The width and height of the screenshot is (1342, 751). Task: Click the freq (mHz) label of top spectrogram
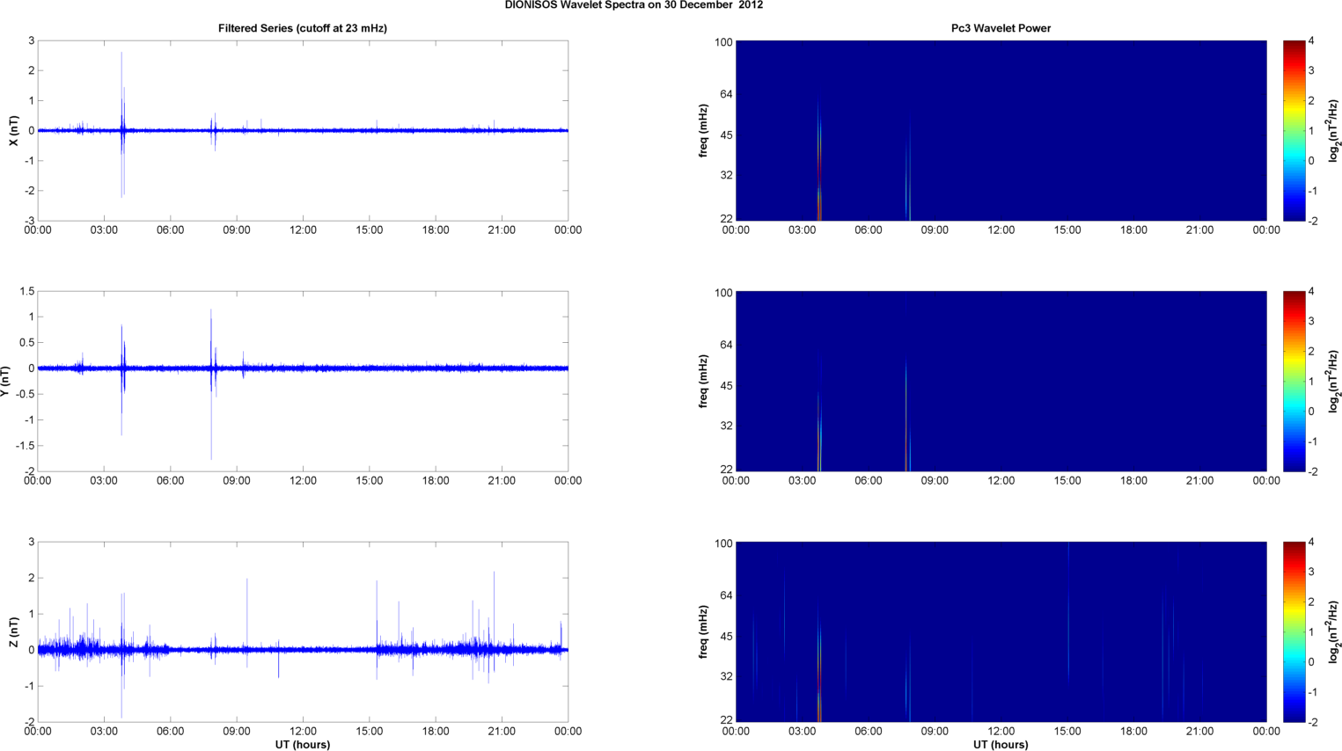(x=703, y=130)
